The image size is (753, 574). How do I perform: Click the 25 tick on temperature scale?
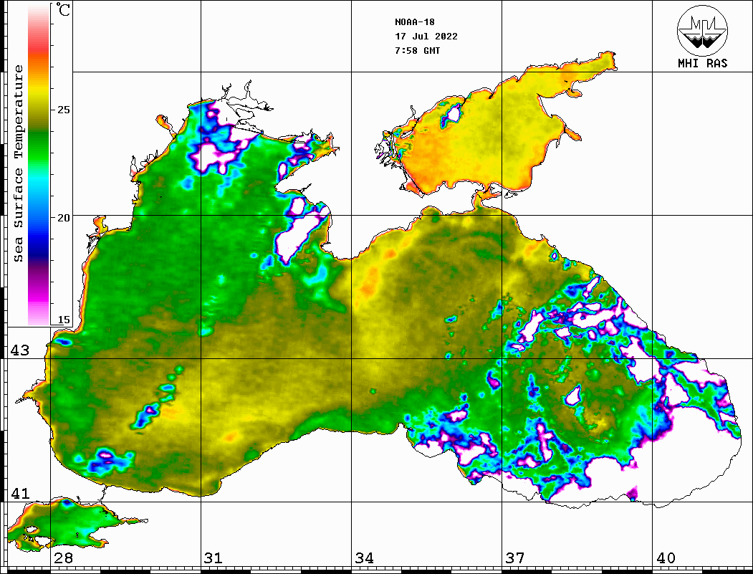63,110
